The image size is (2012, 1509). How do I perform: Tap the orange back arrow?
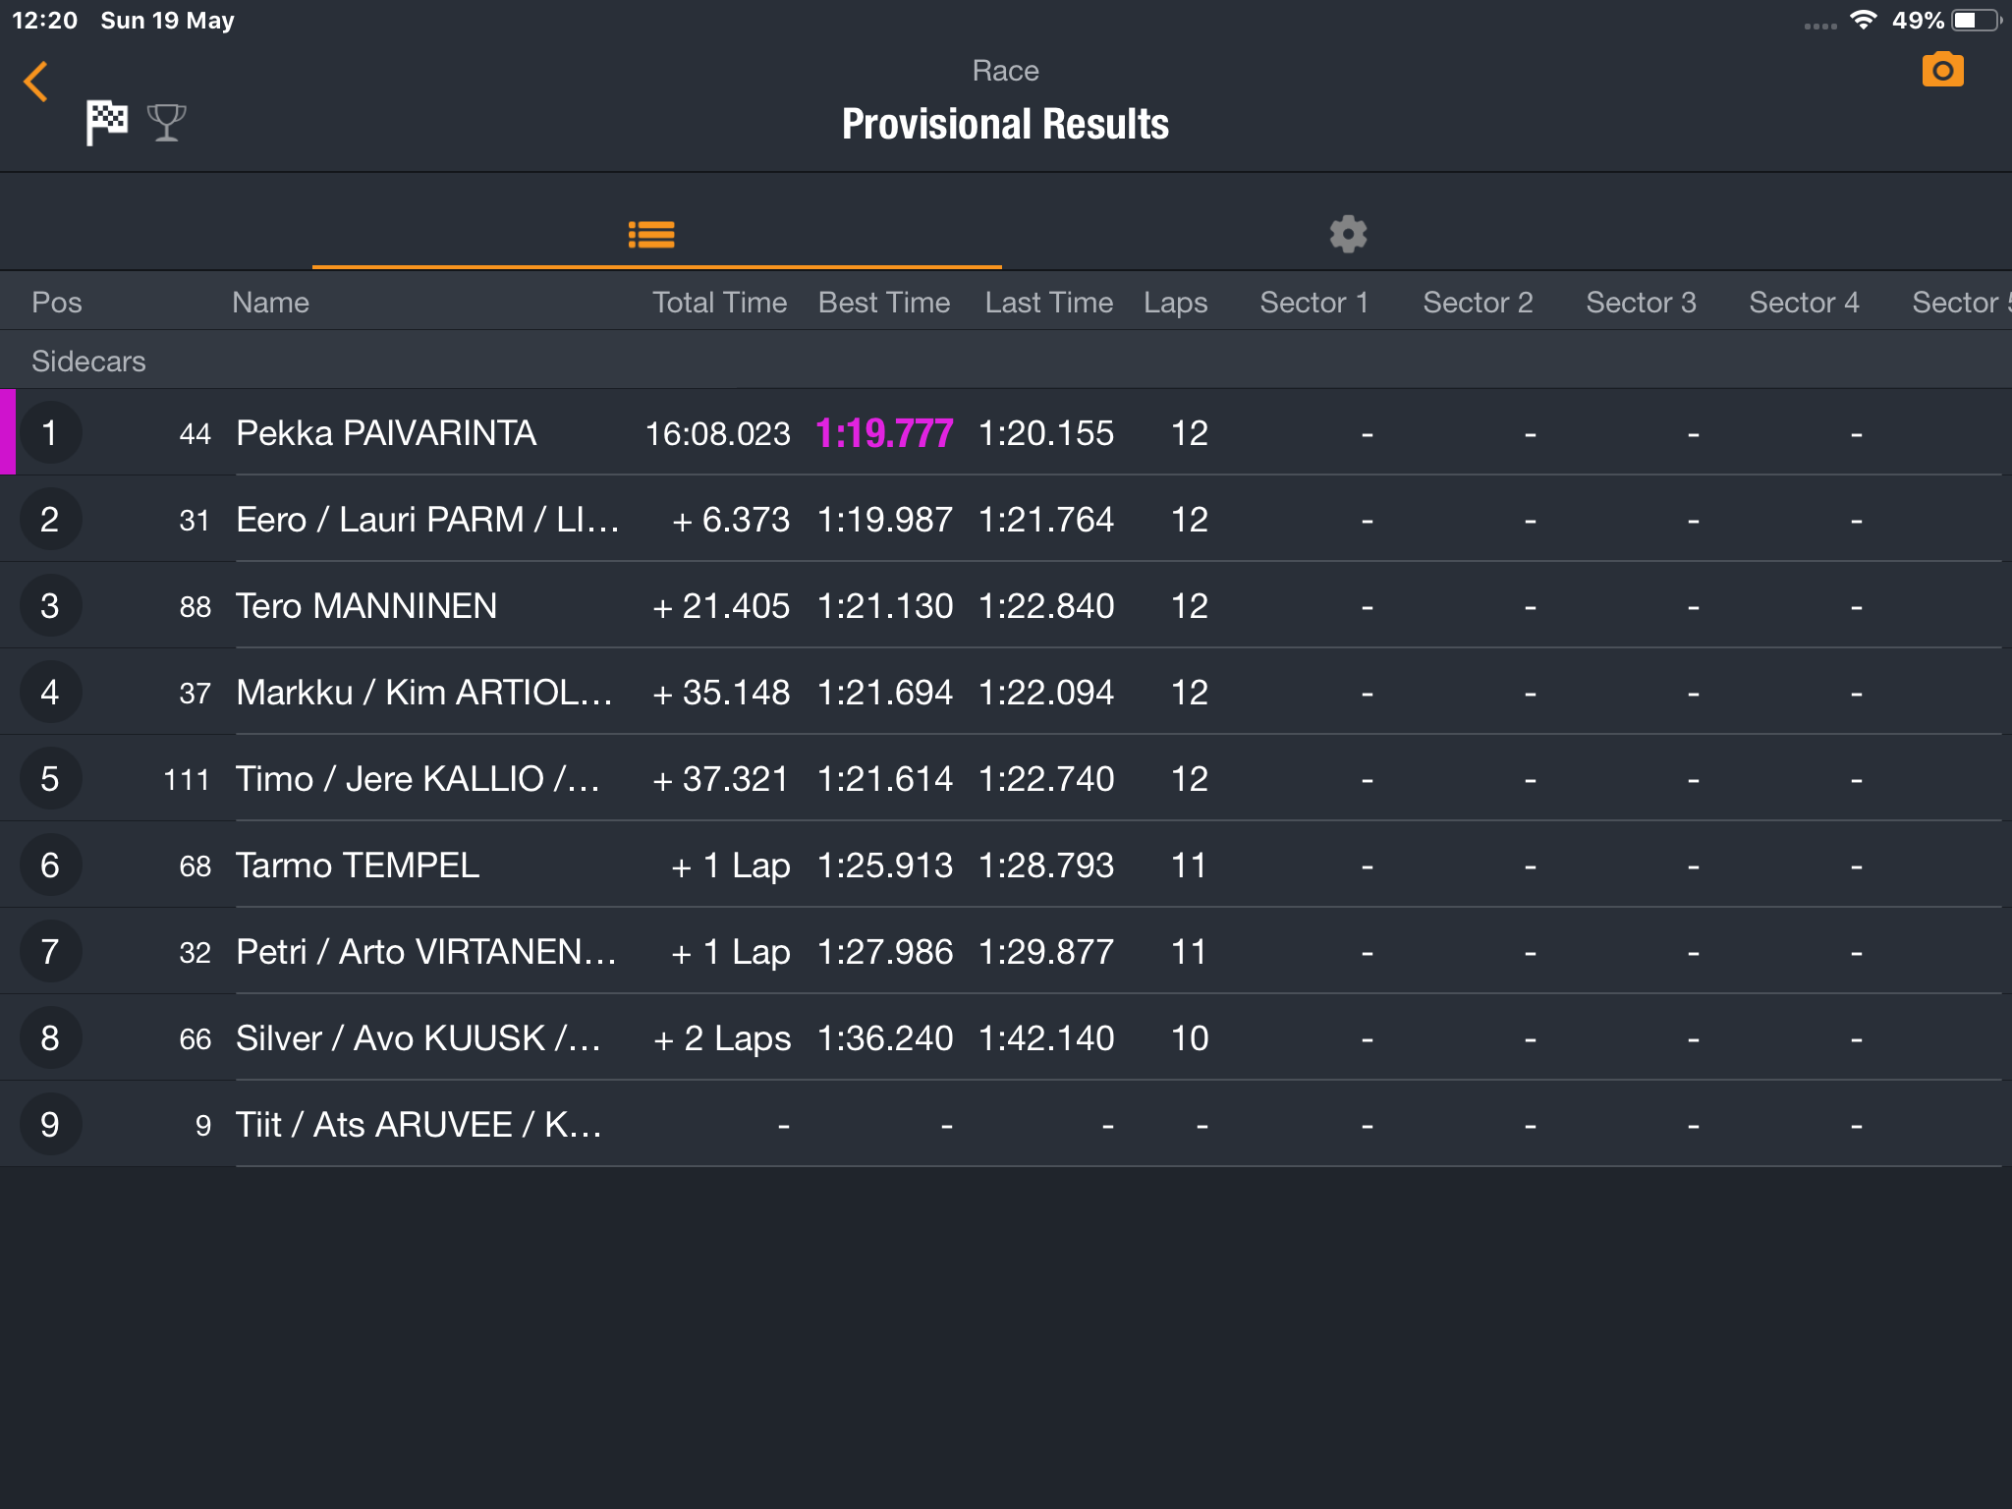coord(35,82)
